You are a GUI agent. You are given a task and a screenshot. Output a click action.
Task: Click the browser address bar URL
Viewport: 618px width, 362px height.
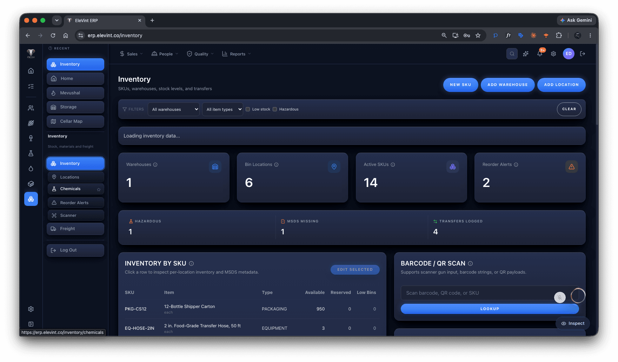click(x=115, y=35)
